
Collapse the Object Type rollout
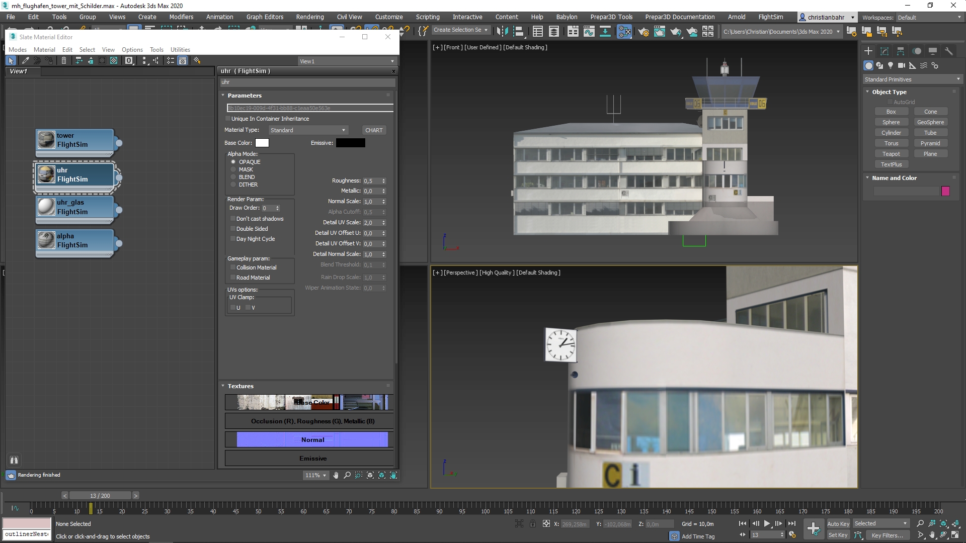(867, 92)
